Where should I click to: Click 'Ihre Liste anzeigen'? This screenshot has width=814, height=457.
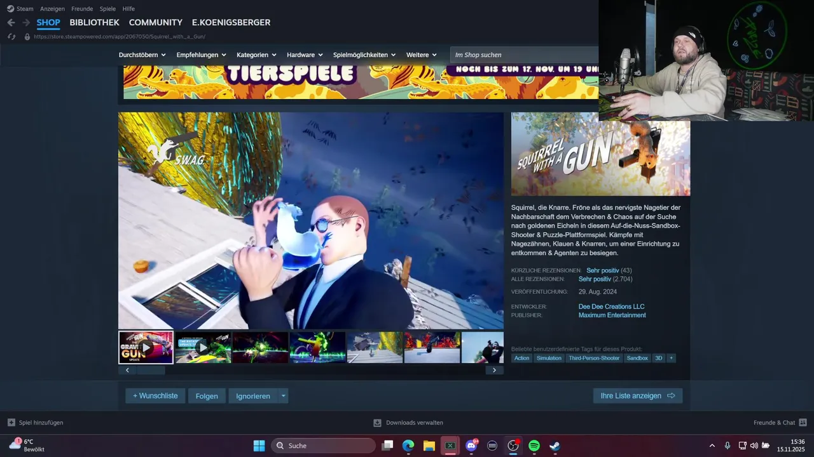pos(638,395)
